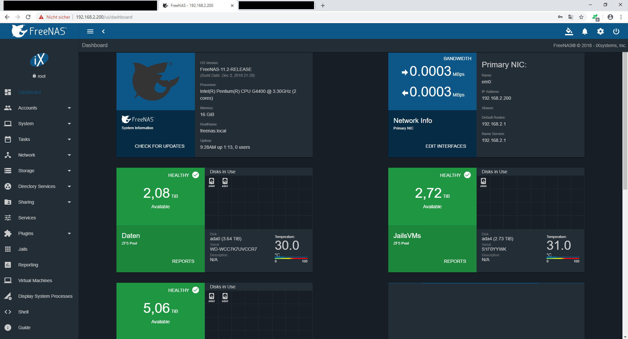Open a new browser tab
This screenshot has width=628, height=339.
click(323, 6)
